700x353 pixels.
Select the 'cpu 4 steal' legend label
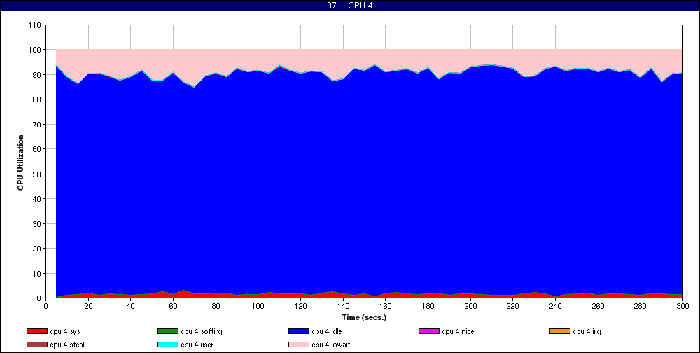click(x=67, y=345)
